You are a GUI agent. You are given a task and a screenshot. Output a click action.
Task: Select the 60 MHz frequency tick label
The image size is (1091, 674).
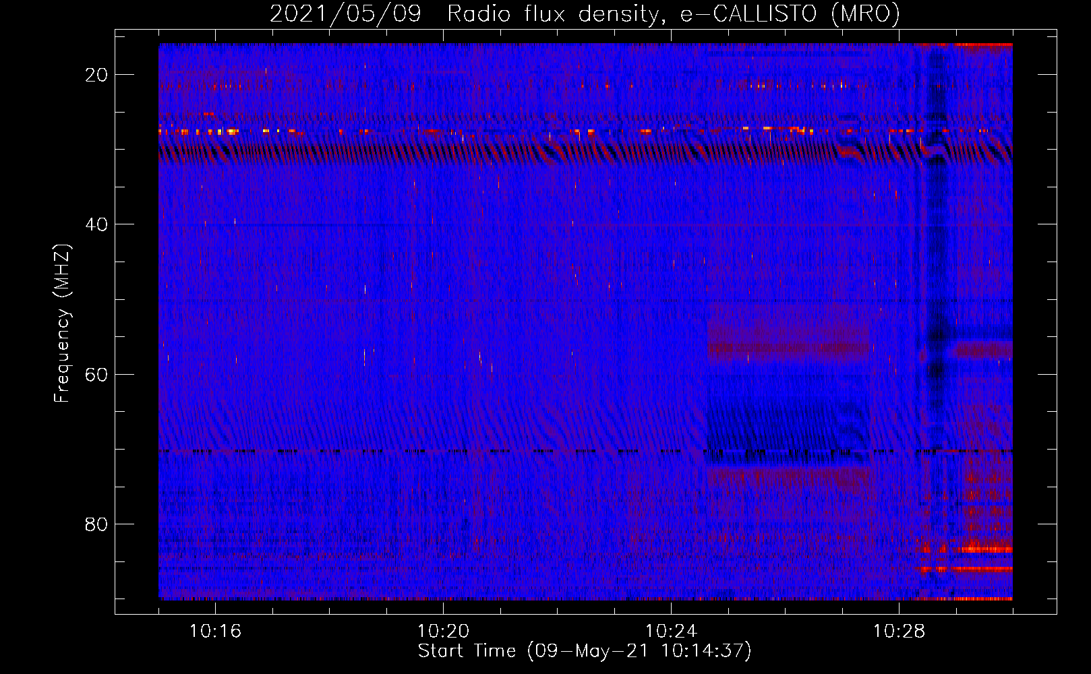tap(97, 374)
